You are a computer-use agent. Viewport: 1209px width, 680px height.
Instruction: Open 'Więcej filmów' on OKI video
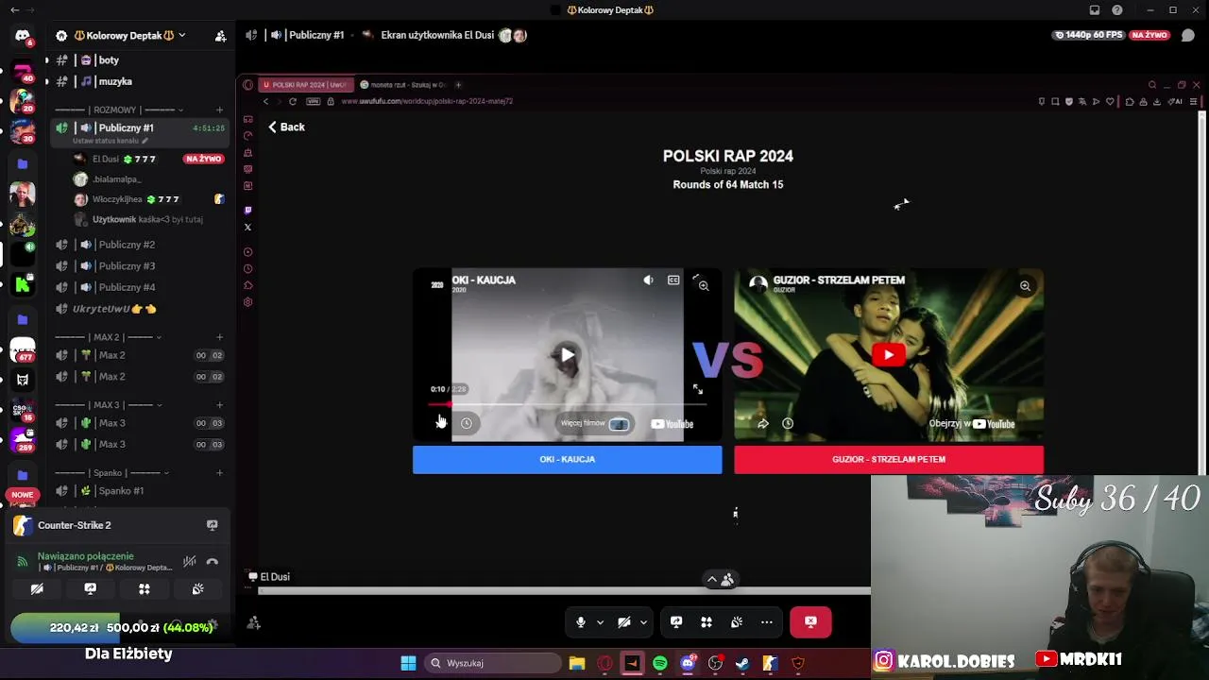(x=595, y=423)
